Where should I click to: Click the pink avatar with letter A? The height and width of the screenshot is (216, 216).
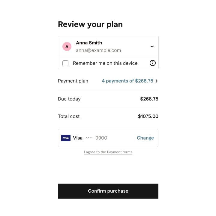click(x=67, y=46)
